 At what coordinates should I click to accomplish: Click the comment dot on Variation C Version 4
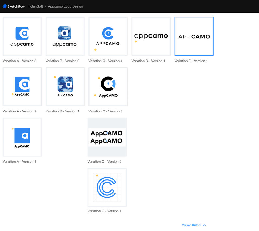[95, 49]
